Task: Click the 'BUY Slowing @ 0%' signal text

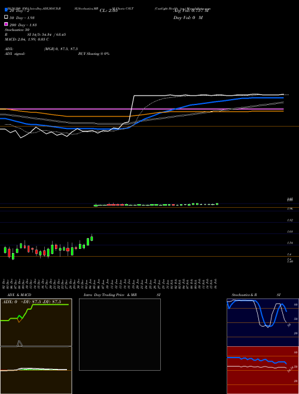Action: coord(94,54)
